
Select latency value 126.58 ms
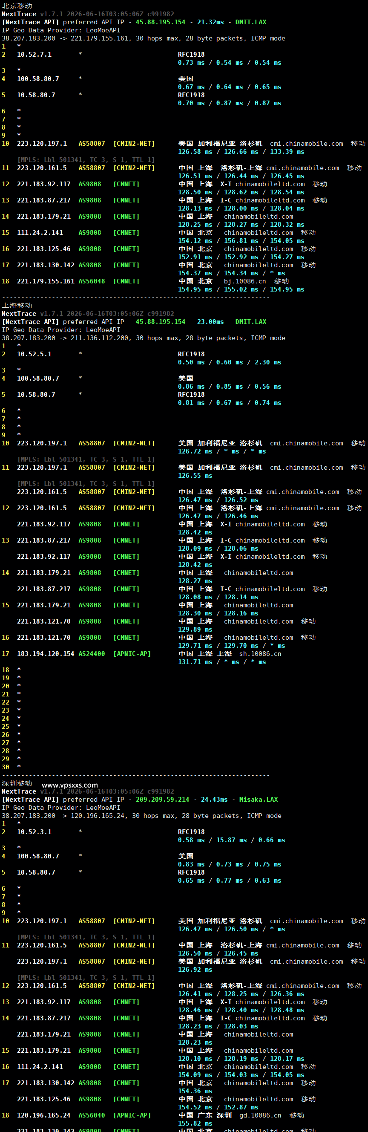click(x=195, y=152)
